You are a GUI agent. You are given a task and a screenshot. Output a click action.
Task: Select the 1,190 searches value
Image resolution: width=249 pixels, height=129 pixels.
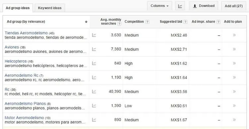pos(116,77)
